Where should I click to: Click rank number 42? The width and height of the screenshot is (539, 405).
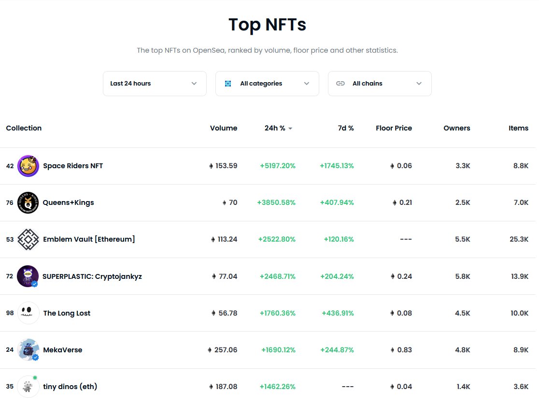[10, 166]
